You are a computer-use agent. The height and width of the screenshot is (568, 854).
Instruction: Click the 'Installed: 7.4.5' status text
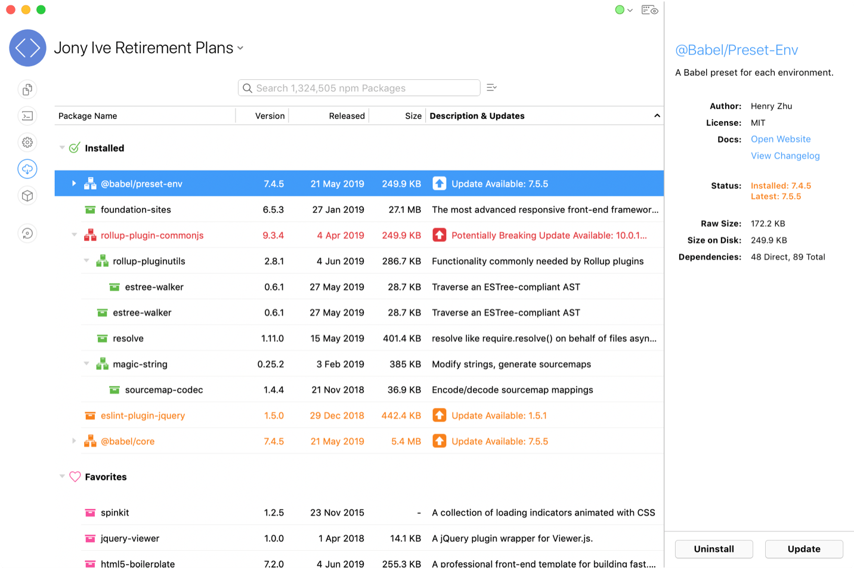pos(781,186)
